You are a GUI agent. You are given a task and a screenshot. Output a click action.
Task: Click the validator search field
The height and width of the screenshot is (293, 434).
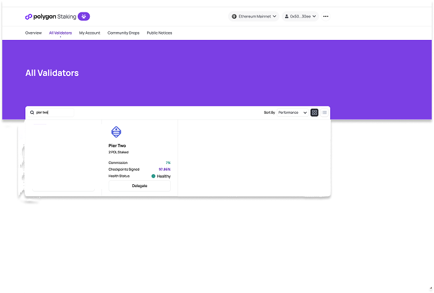(51, 112)
